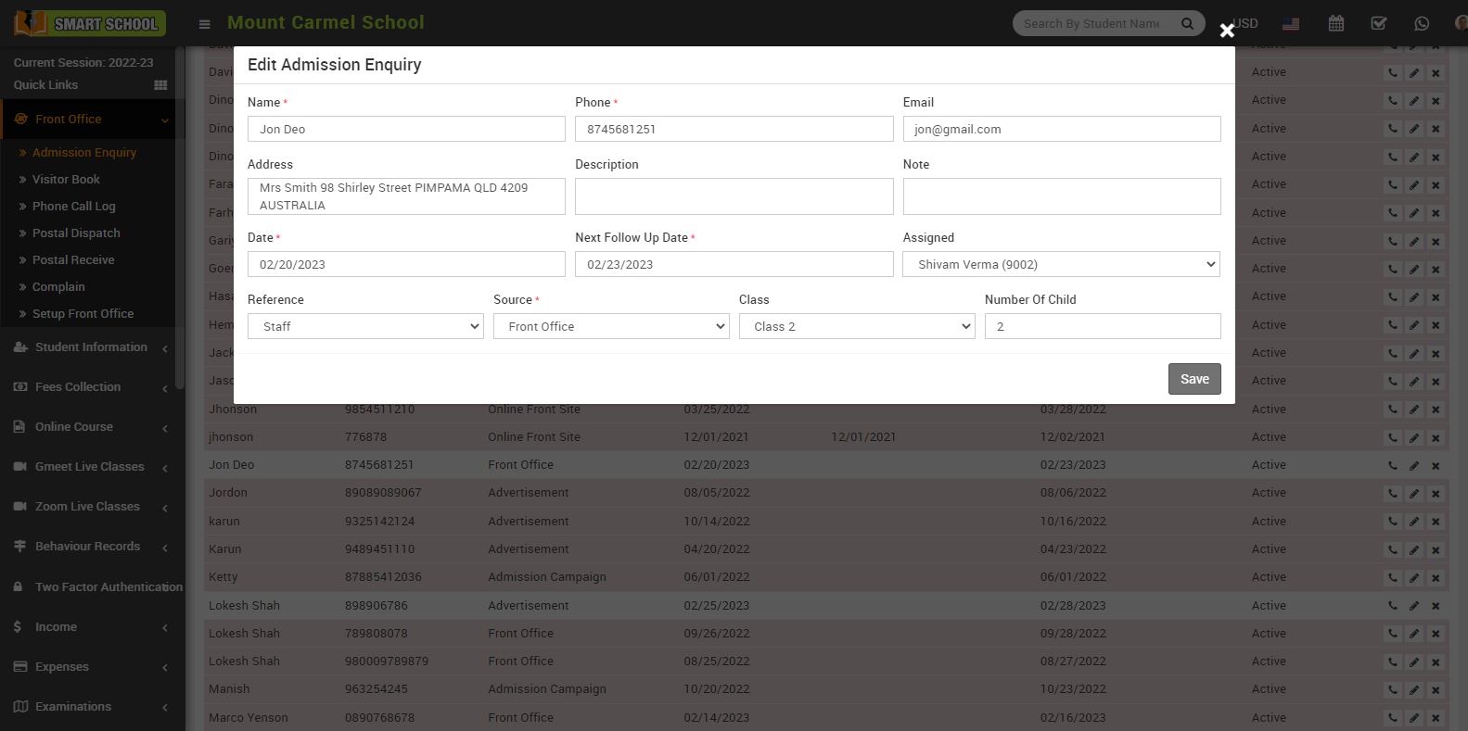This screenshot has height=731, width=1468.
Task: Click the Name input field
Action: coord(406,130)
